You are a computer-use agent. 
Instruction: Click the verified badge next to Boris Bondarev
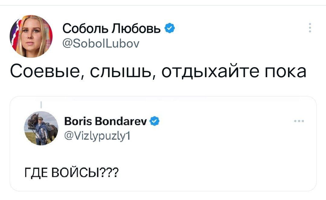click(x=154, y=121)
